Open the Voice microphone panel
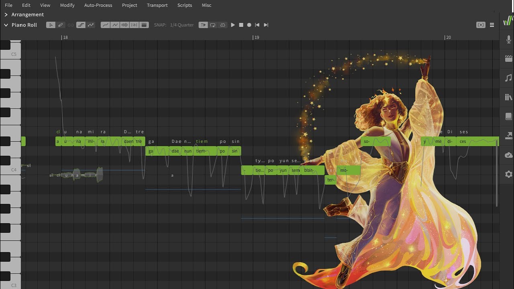Image resolution: width=514 pixels, height=289 pixels. coord(509,39)
